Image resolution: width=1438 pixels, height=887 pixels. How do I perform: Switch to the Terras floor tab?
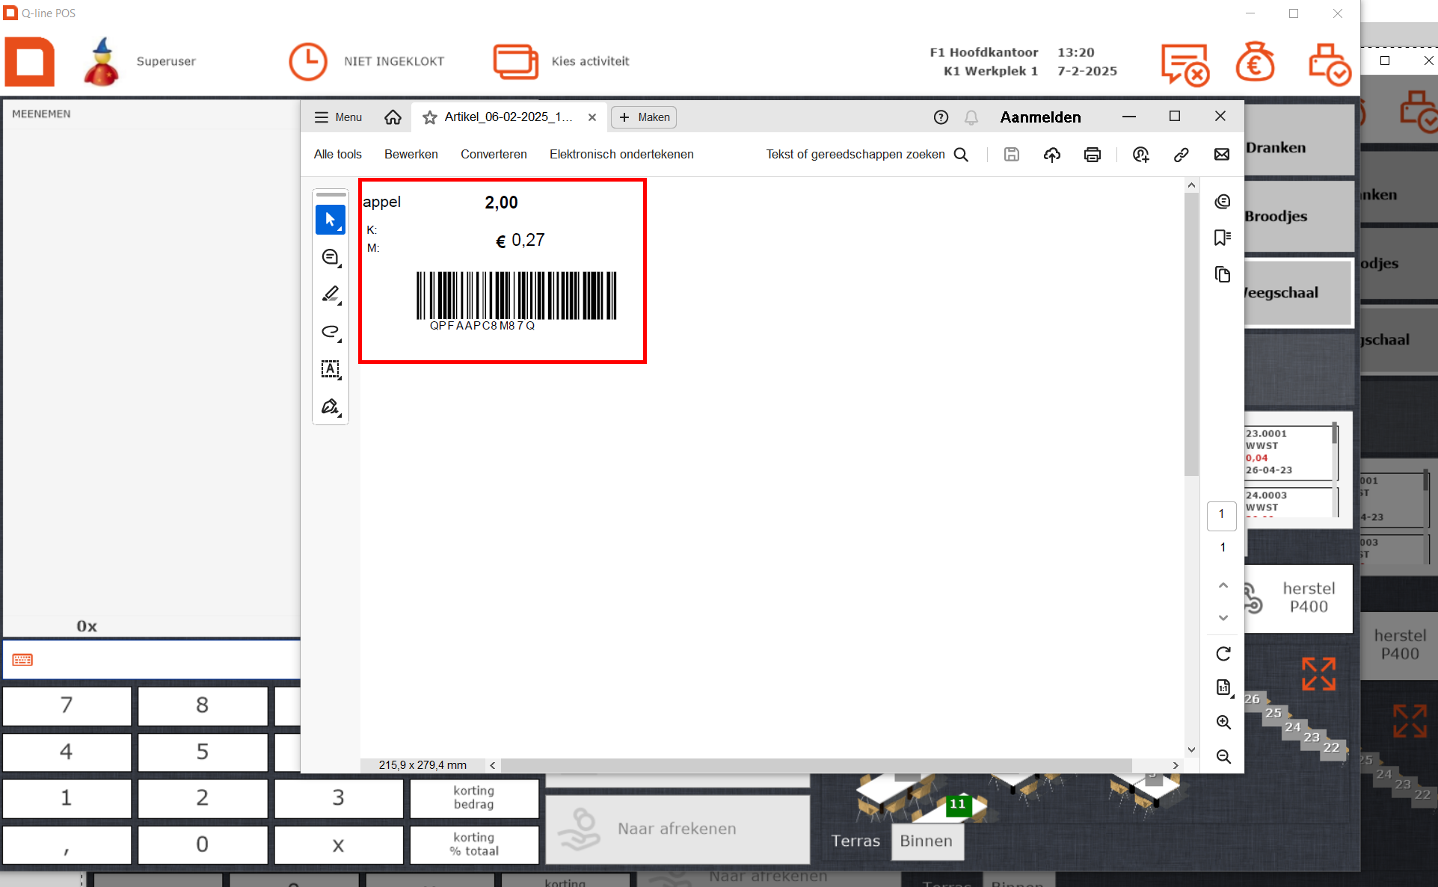(x=855, y=841)
